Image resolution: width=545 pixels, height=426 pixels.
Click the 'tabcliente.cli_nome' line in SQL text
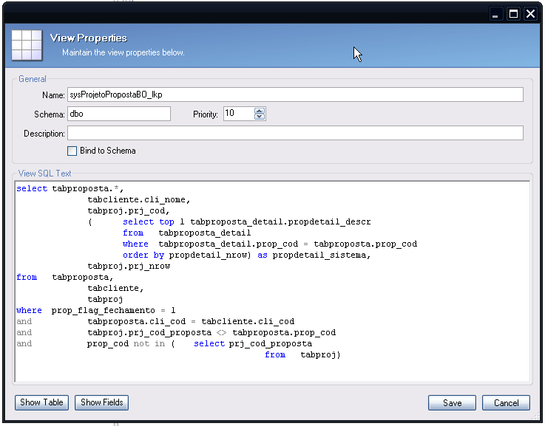click(139, 200)
